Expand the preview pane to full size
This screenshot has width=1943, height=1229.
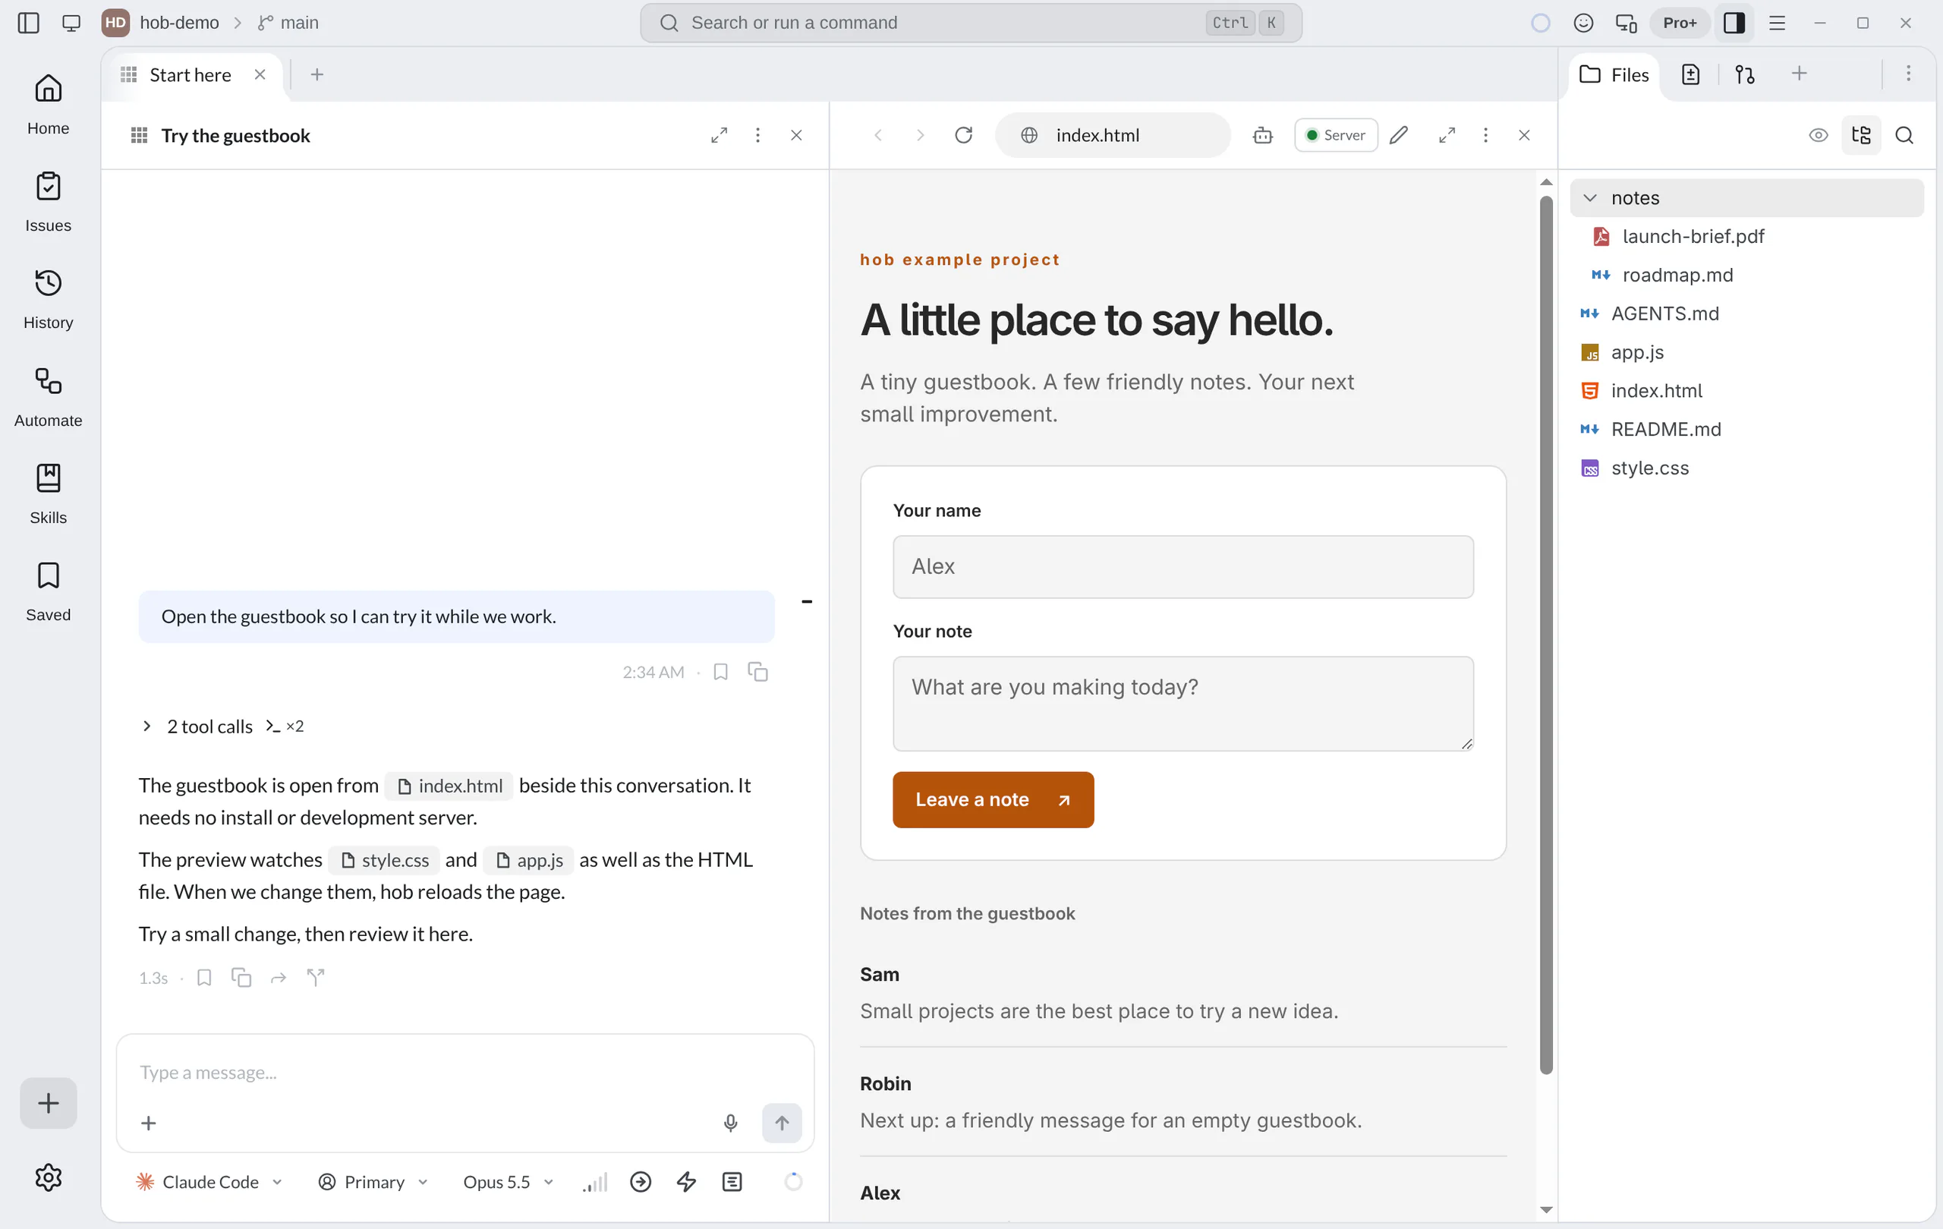tap(1447, 135)
